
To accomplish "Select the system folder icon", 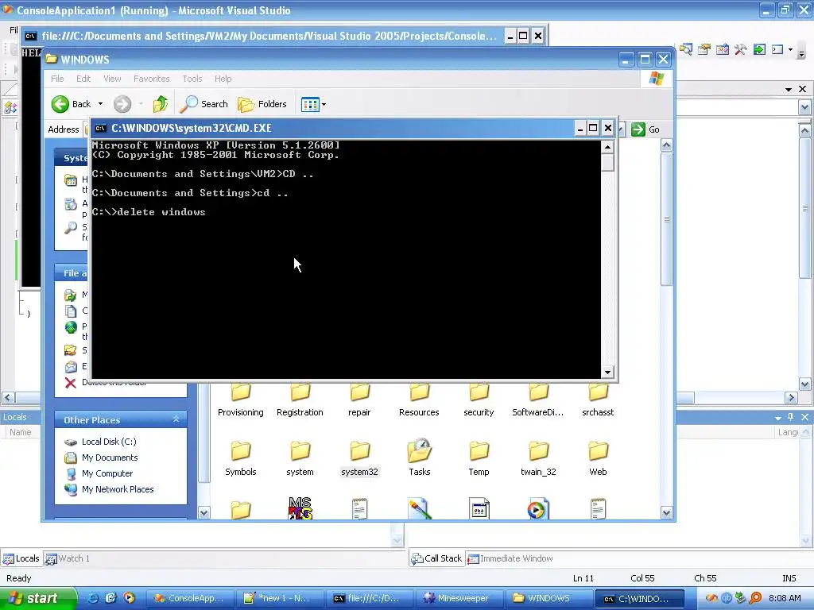I will pos(300,451).
